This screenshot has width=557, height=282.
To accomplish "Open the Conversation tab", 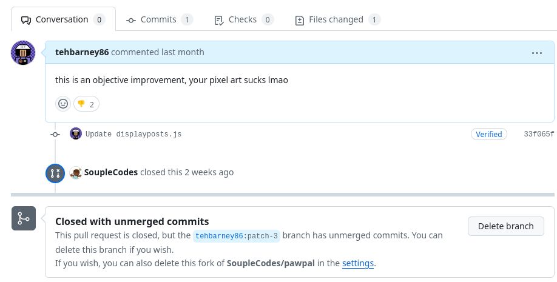I will point(63,19).
